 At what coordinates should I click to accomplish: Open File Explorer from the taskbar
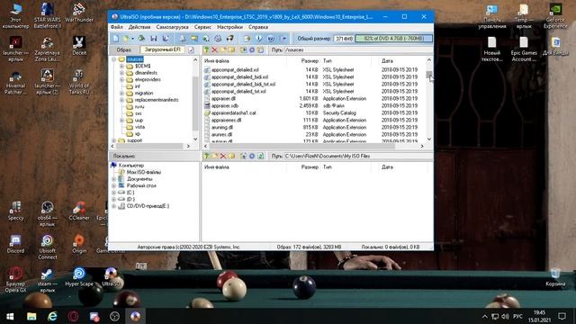point(31,316)
